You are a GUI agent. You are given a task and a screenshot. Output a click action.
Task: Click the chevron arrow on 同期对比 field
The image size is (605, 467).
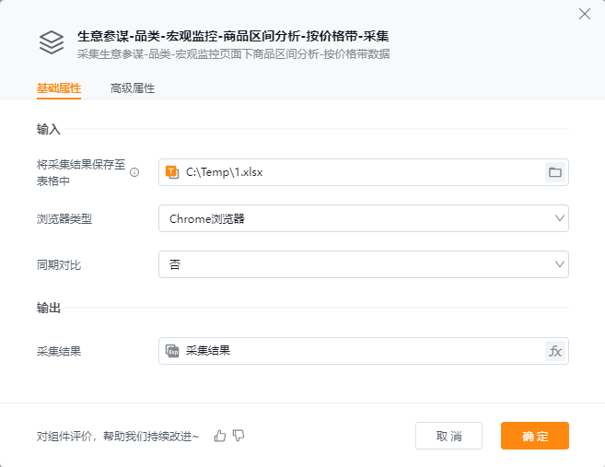pos(559,264)
